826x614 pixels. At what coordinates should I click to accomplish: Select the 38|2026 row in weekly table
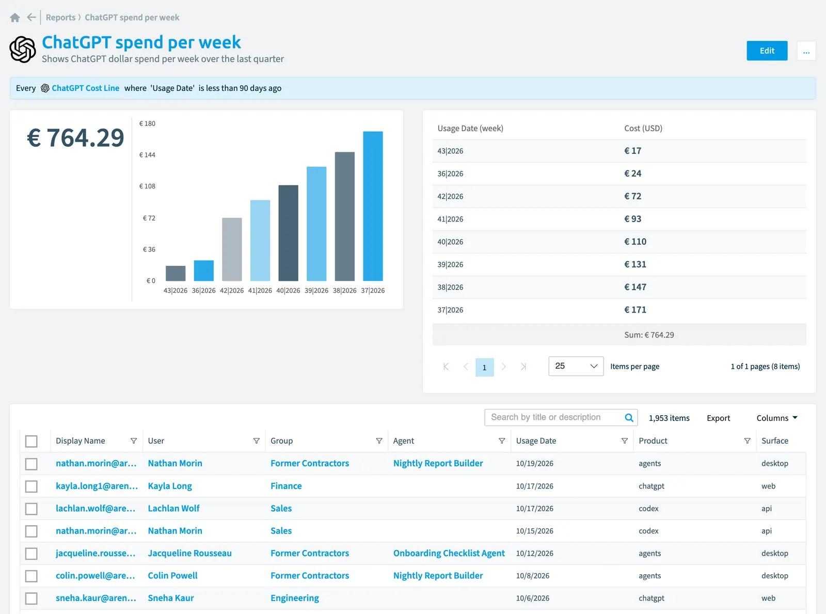[619, 287]
